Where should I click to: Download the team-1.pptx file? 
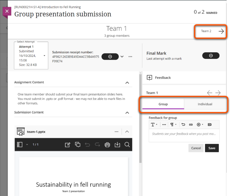[x=117, y=145]
